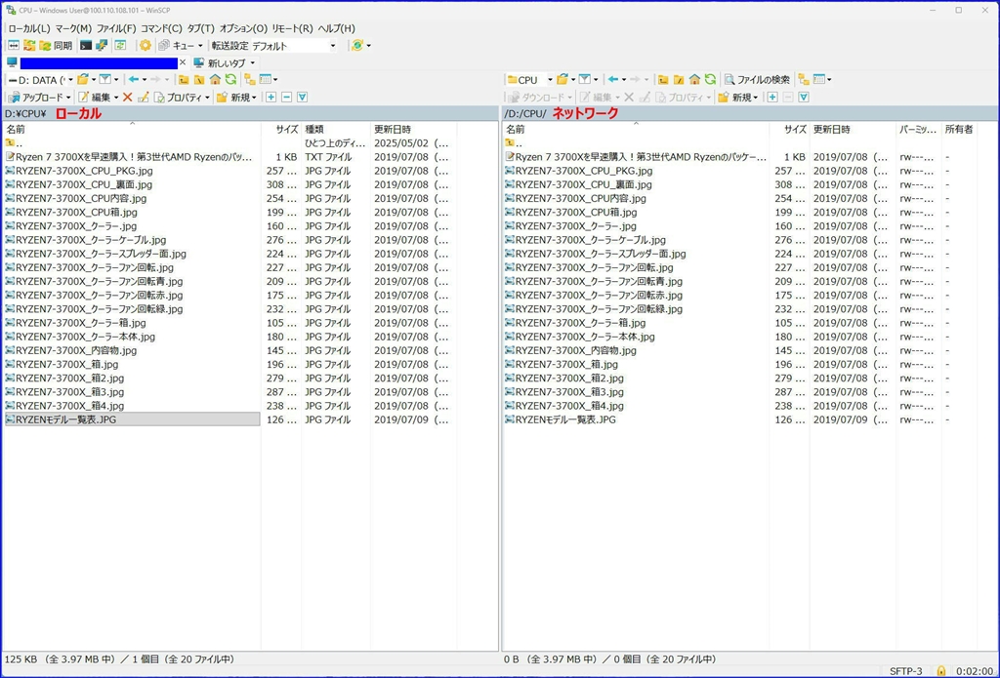Select remote file RYZEN7-3700X_CPU箱.jpg

pyautogui.click(x=575, y=212)
